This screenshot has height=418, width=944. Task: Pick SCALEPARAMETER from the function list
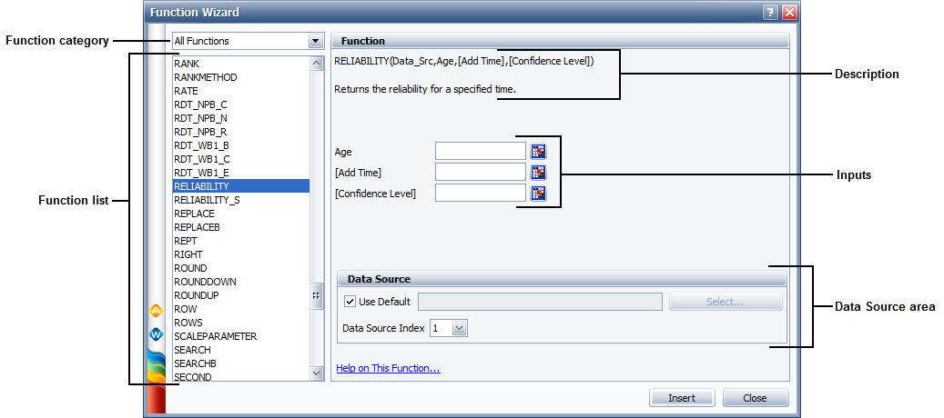tap(215, 336)
